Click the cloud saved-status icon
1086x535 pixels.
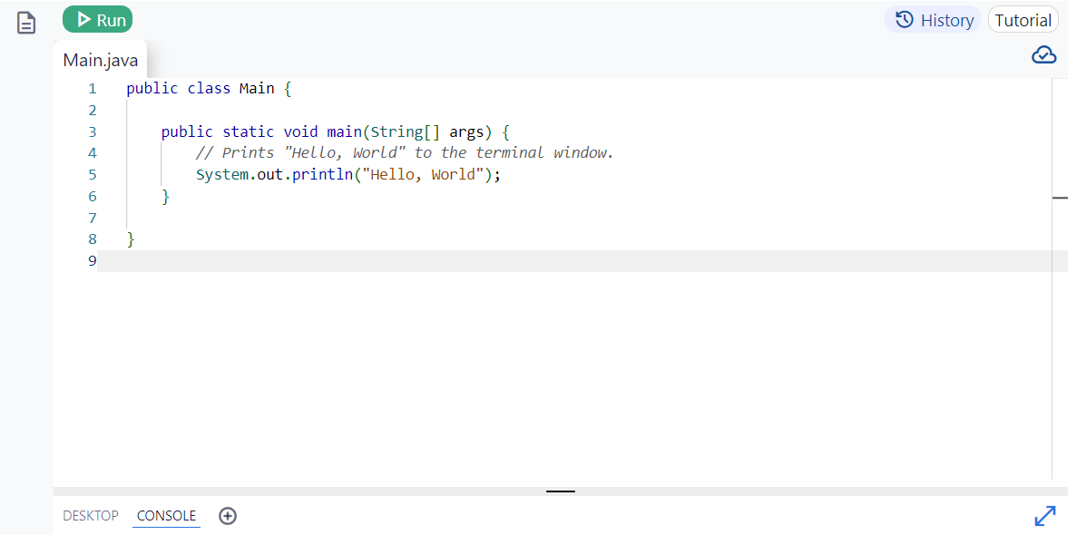click(x=1043, y=54)
